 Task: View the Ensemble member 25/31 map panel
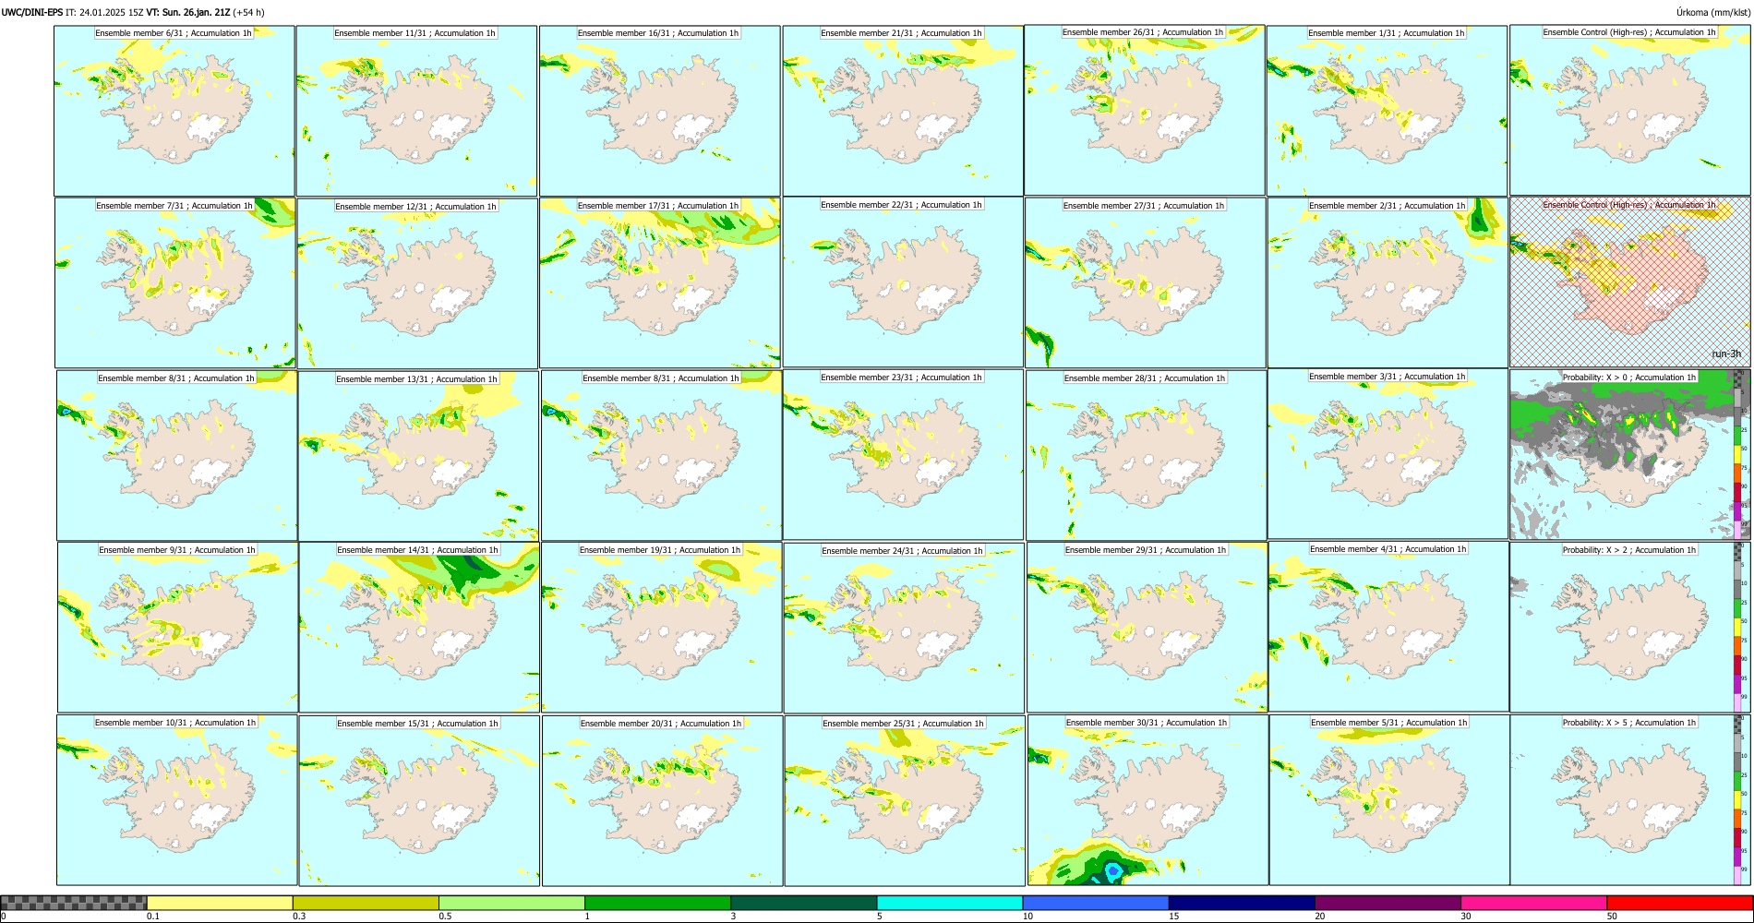(x=905, y=801)
